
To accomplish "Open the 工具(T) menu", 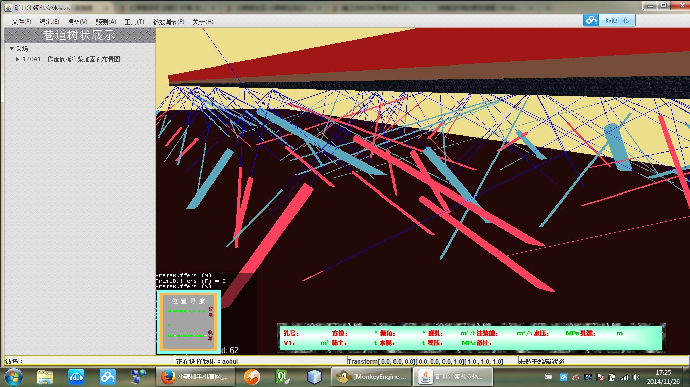I will (x=134, y=22).
